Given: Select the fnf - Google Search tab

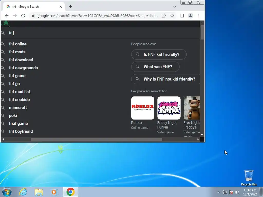Looking at the screenshot, I should click(34, 7).
